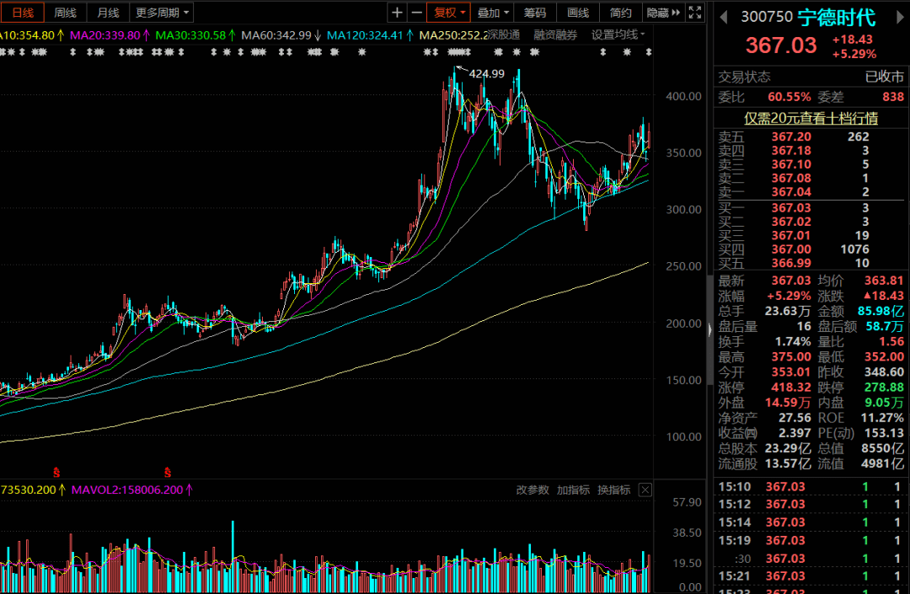
Task: Toggle the 简约 simplified view
Action: 621,13
